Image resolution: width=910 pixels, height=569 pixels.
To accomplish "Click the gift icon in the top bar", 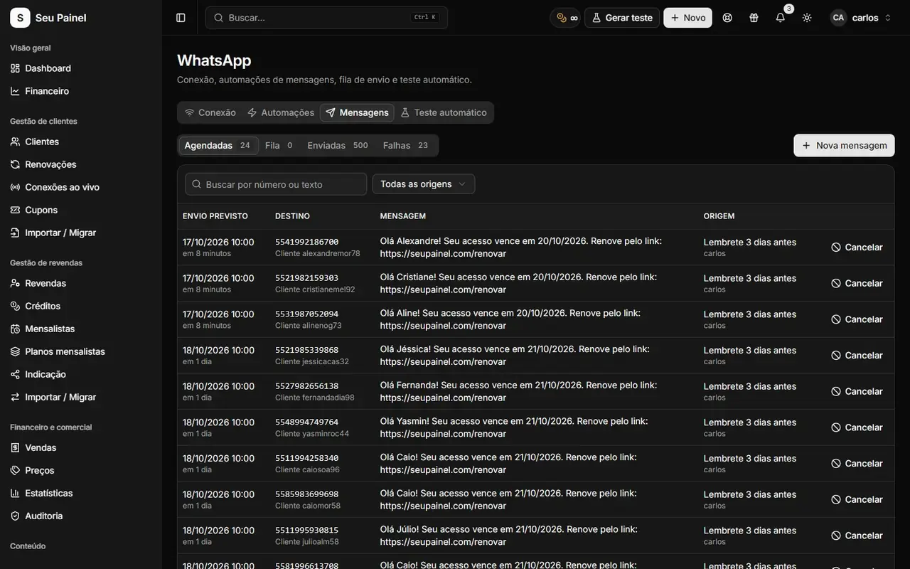I will (754, 18).
